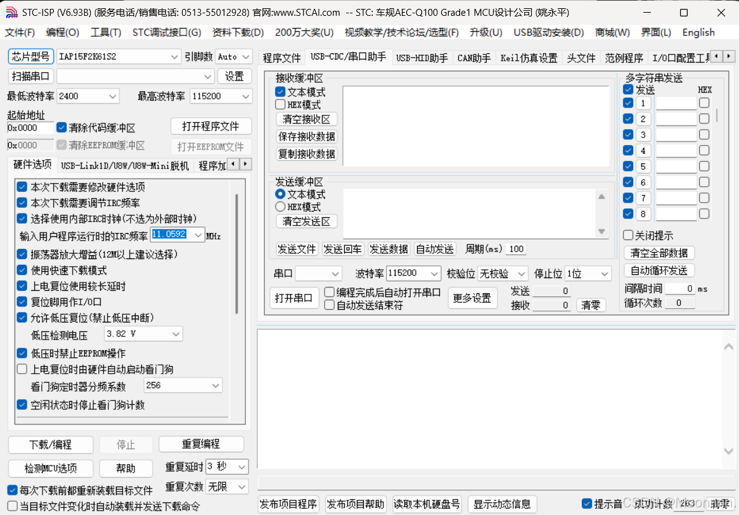Click multi-string row 2 text field
Screen dimensions: 739x515
(676, 118)
